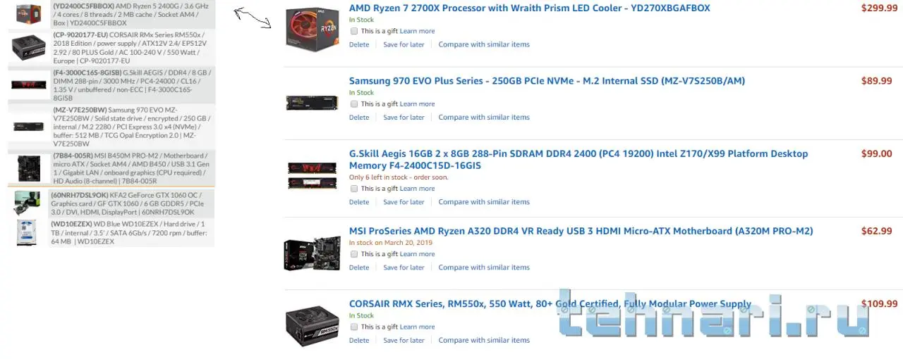Open the MSI A320M PRO-M2 motherboard image

(x=313, y=254)
